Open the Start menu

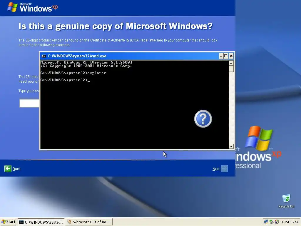pyautogui.click(x=8, y=222)
